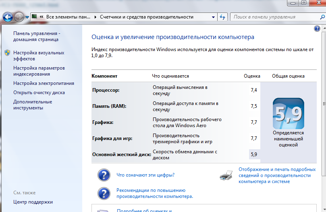Viewport: 326px width, 212px height.
Task: Click the printer icon for detailed report
Action: 226,175
